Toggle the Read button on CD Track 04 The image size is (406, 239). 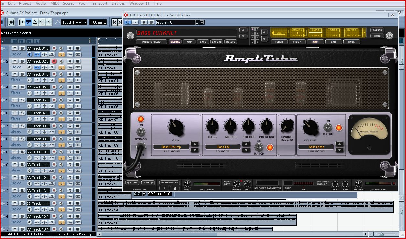tap(70, 74)
